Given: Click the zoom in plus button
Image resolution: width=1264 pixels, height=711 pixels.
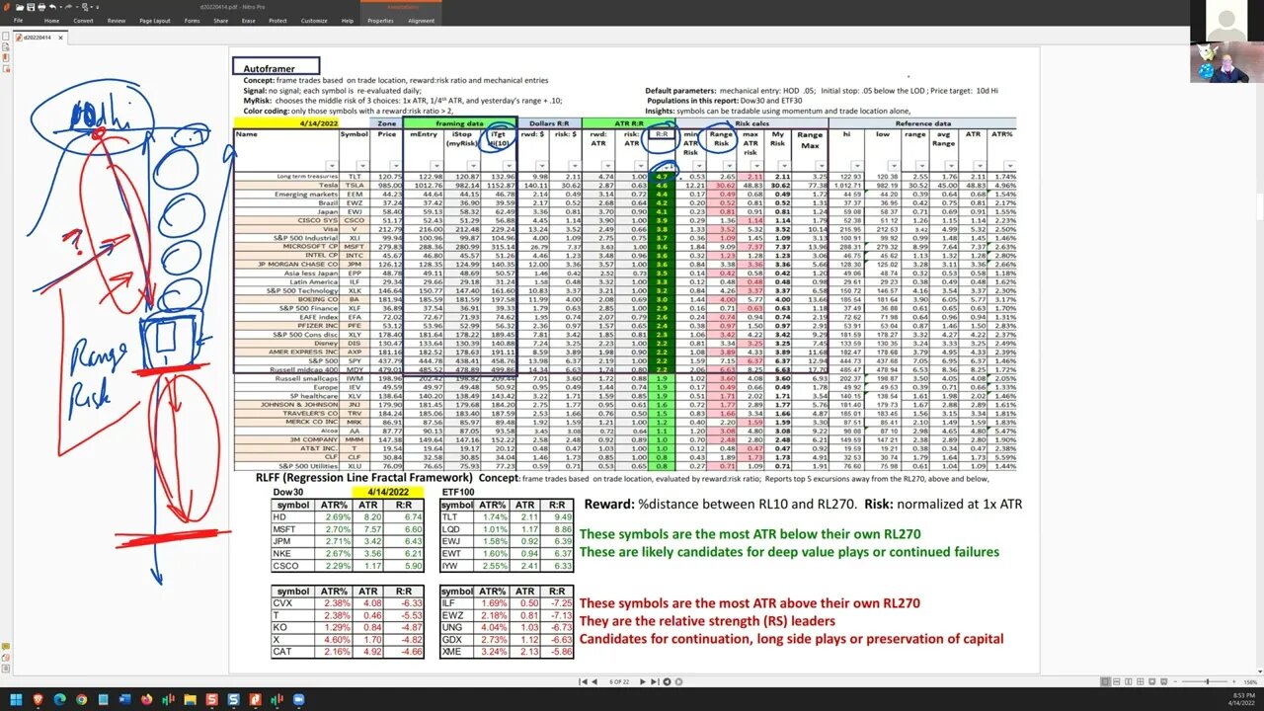Looking at the screenshot, I should click(x=1234, y=681).
